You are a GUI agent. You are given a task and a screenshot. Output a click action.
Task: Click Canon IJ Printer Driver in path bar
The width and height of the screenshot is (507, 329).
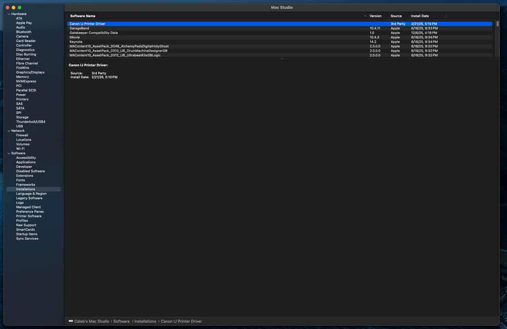[x=181, y=321]
